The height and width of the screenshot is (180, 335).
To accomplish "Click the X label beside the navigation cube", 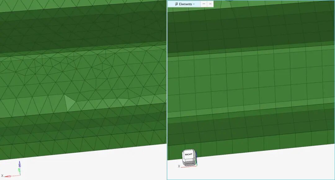I will 179,166.
